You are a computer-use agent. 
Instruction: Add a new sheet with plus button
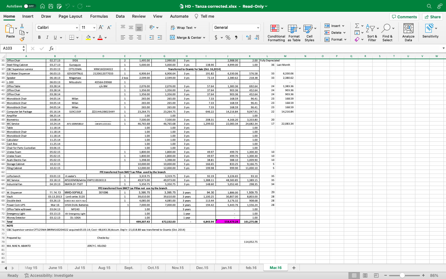click(x=294, y=268)
